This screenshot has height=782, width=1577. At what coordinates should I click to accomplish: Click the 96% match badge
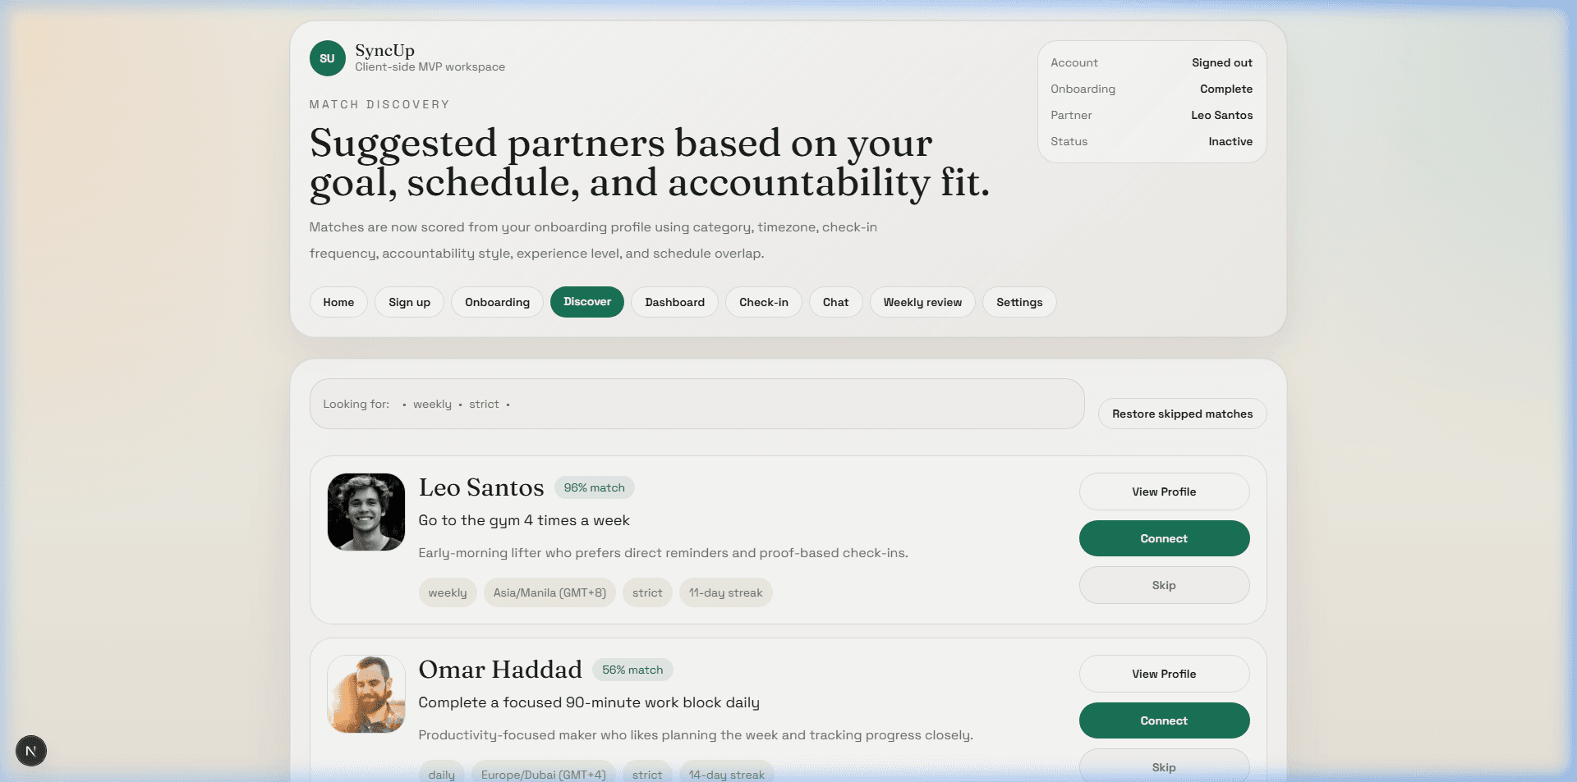tap(594, 487)
